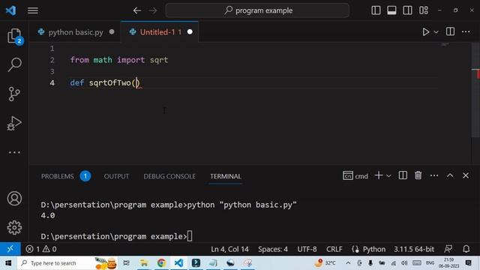Click the command center search box
The image size is (480, 270).
pyautogui.click(x=257, y=10)
